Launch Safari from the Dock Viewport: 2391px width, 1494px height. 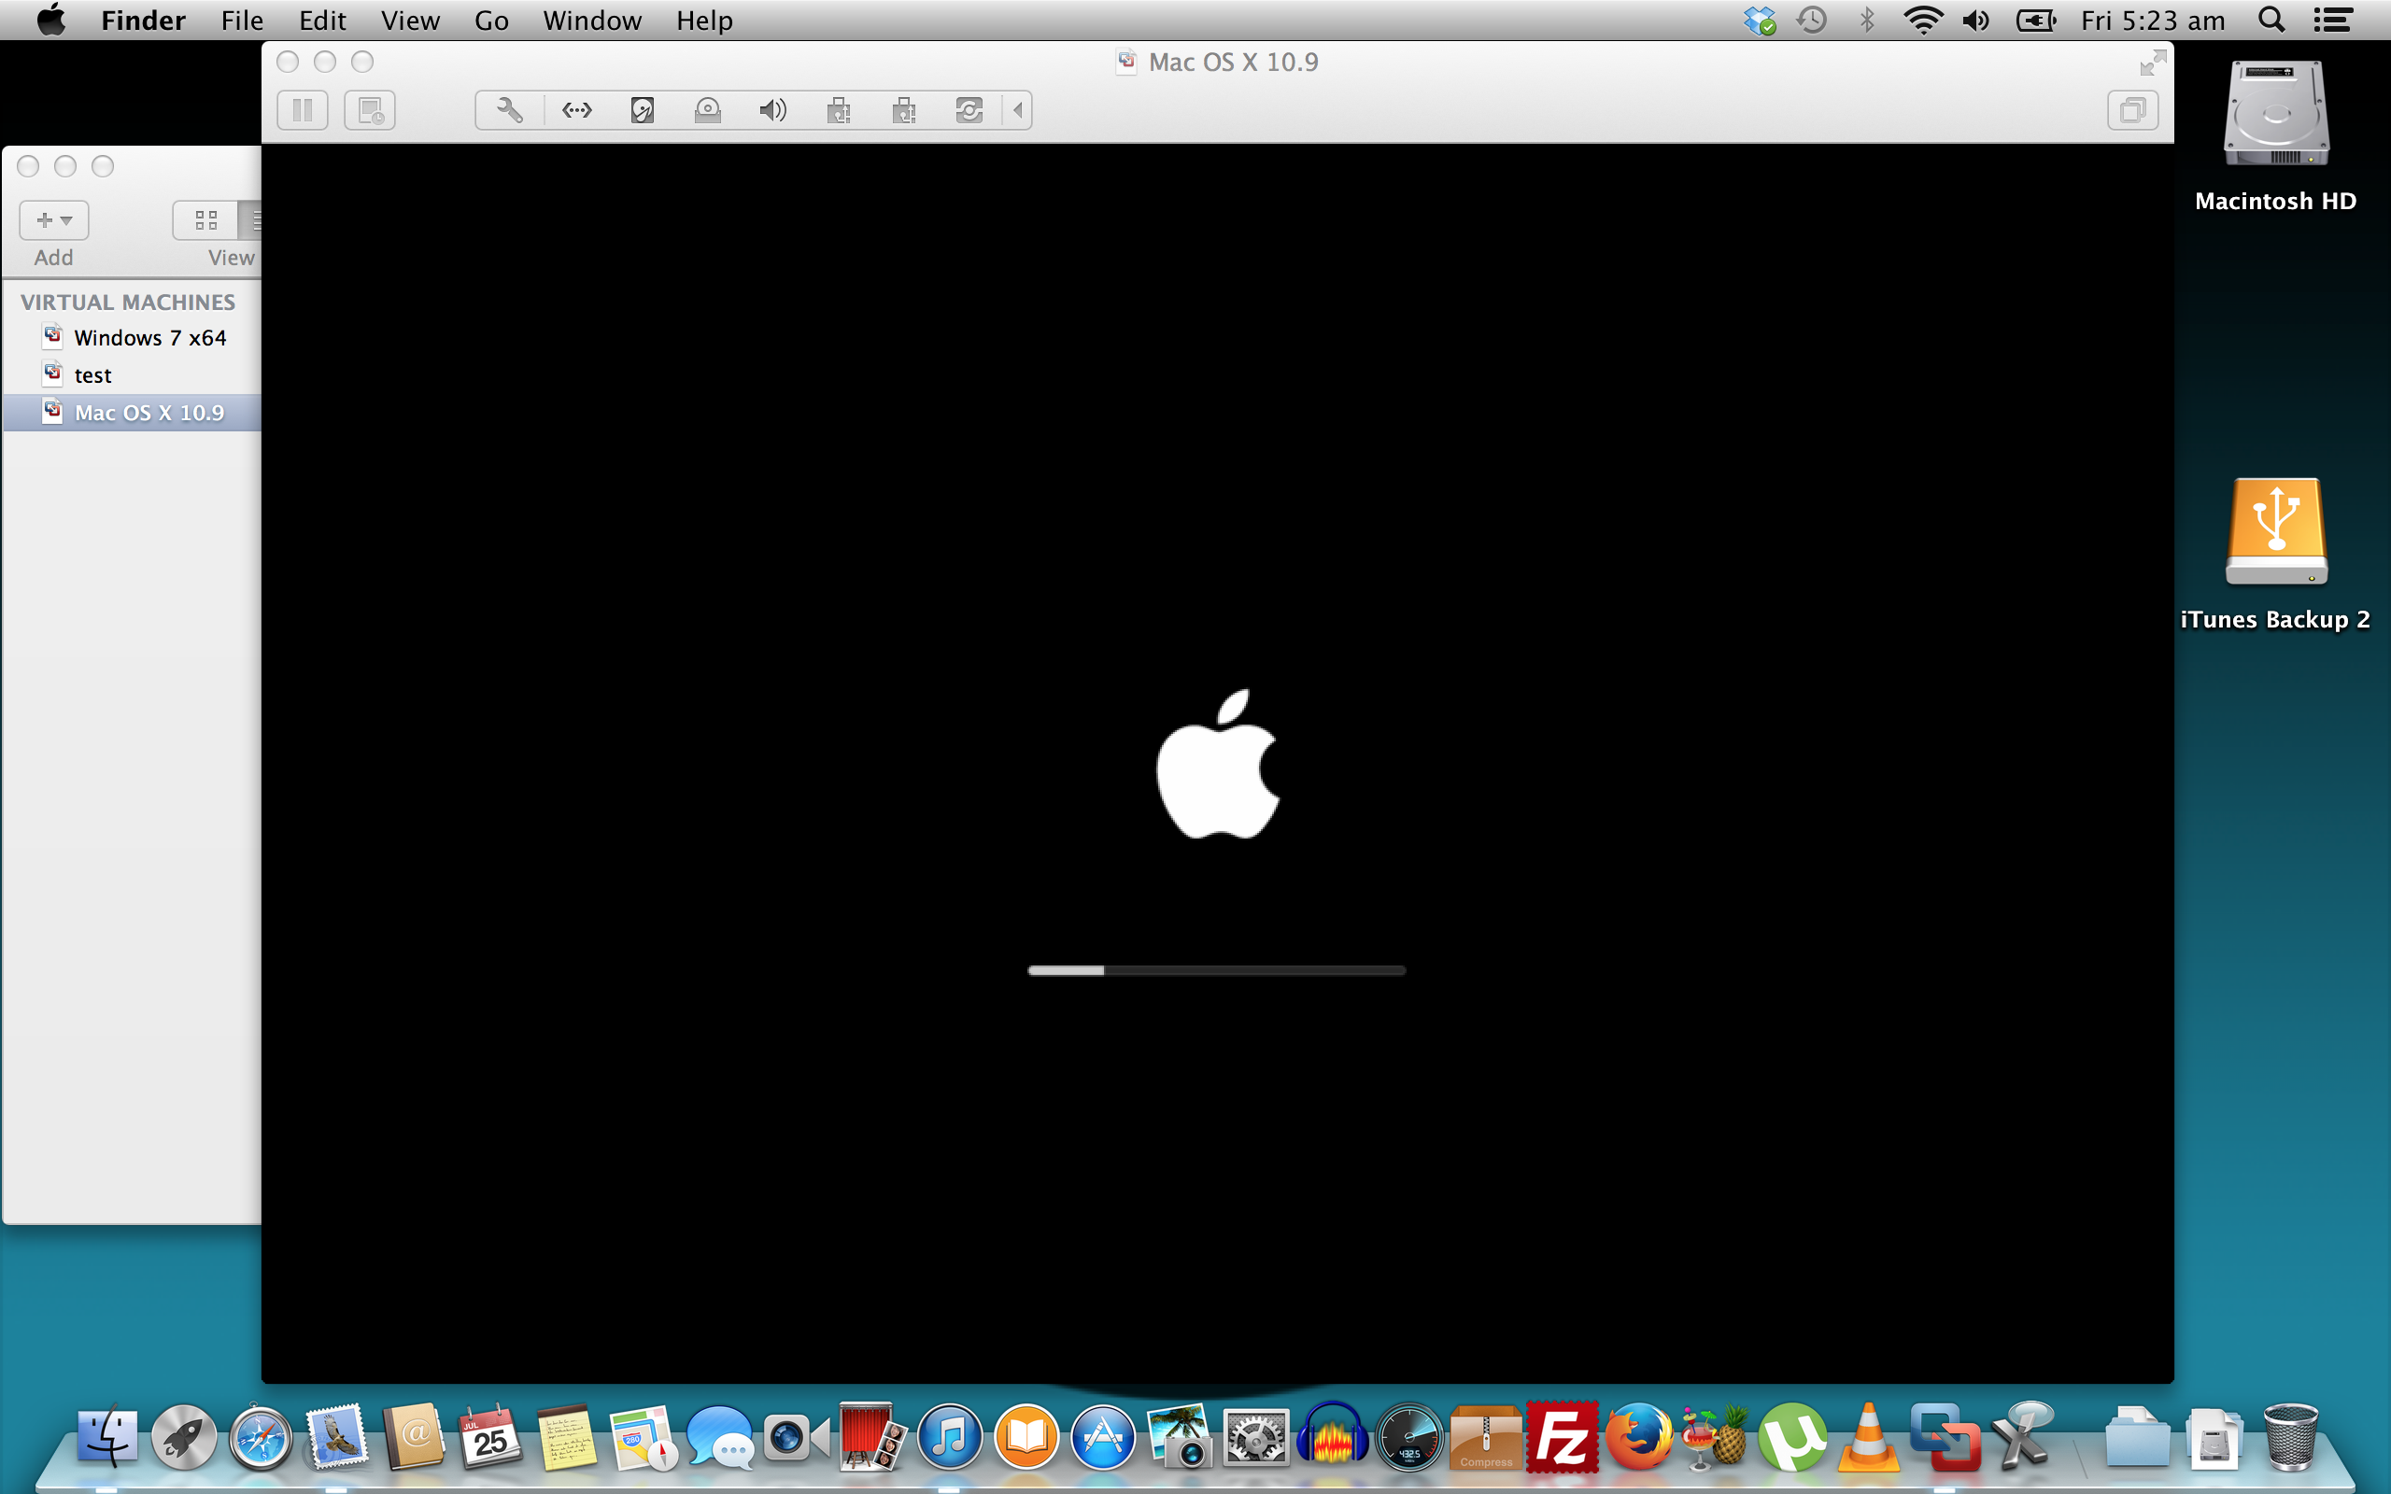click(x=261, y=1437)
